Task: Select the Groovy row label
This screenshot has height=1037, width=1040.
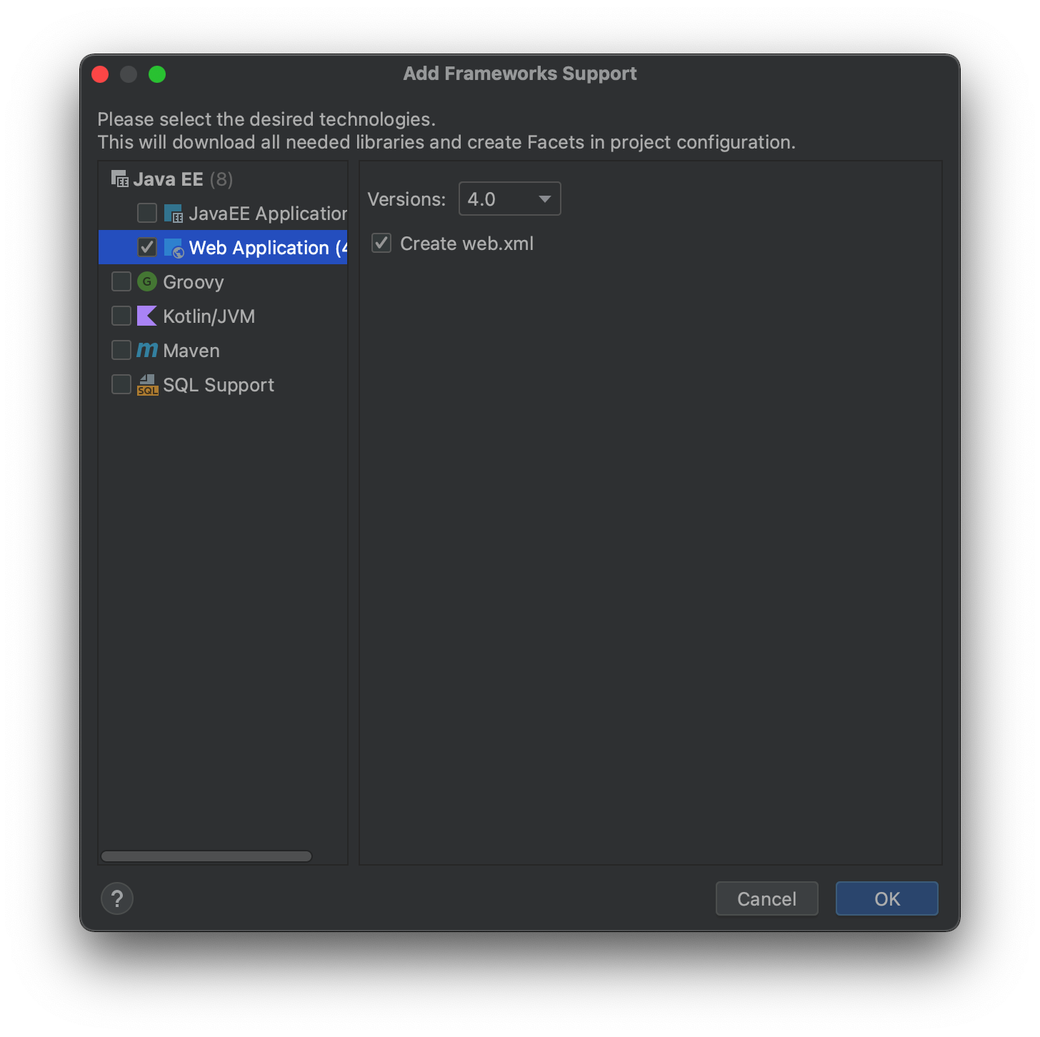Action: tap(194, 282)
